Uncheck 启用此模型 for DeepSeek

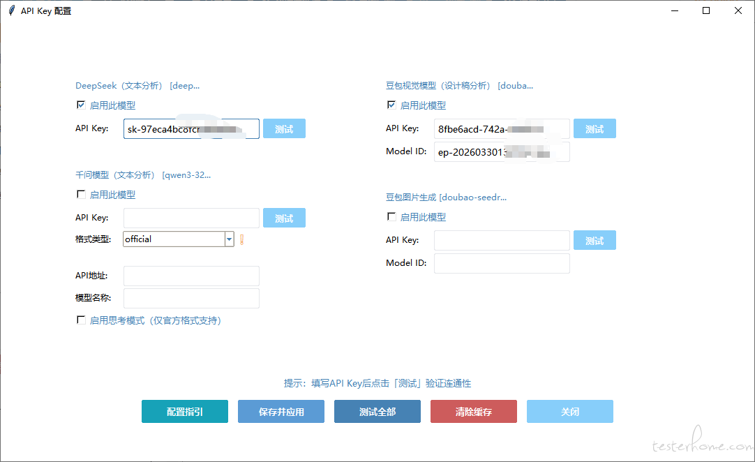(x=81, y=105)
